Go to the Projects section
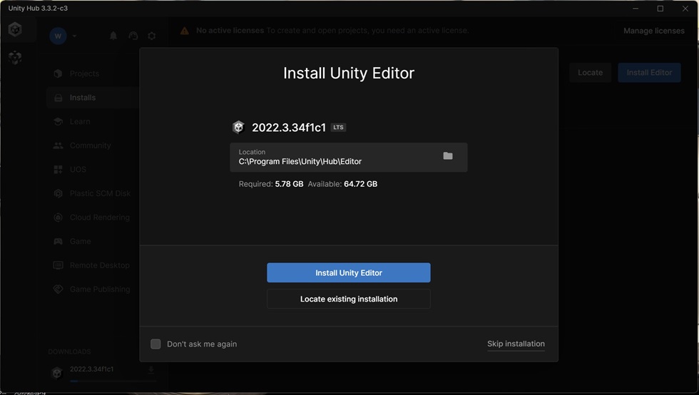The image size is (699, 395). point(84,73)
